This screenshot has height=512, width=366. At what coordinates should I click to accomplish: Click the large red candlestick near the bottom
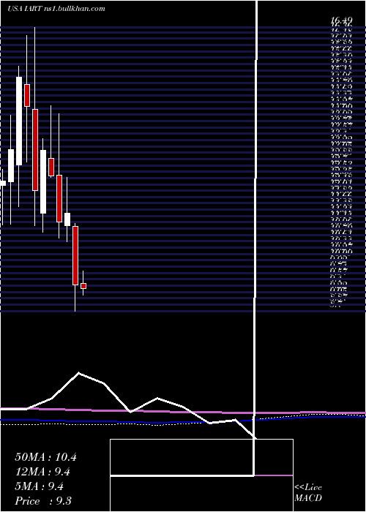(75, 255)
